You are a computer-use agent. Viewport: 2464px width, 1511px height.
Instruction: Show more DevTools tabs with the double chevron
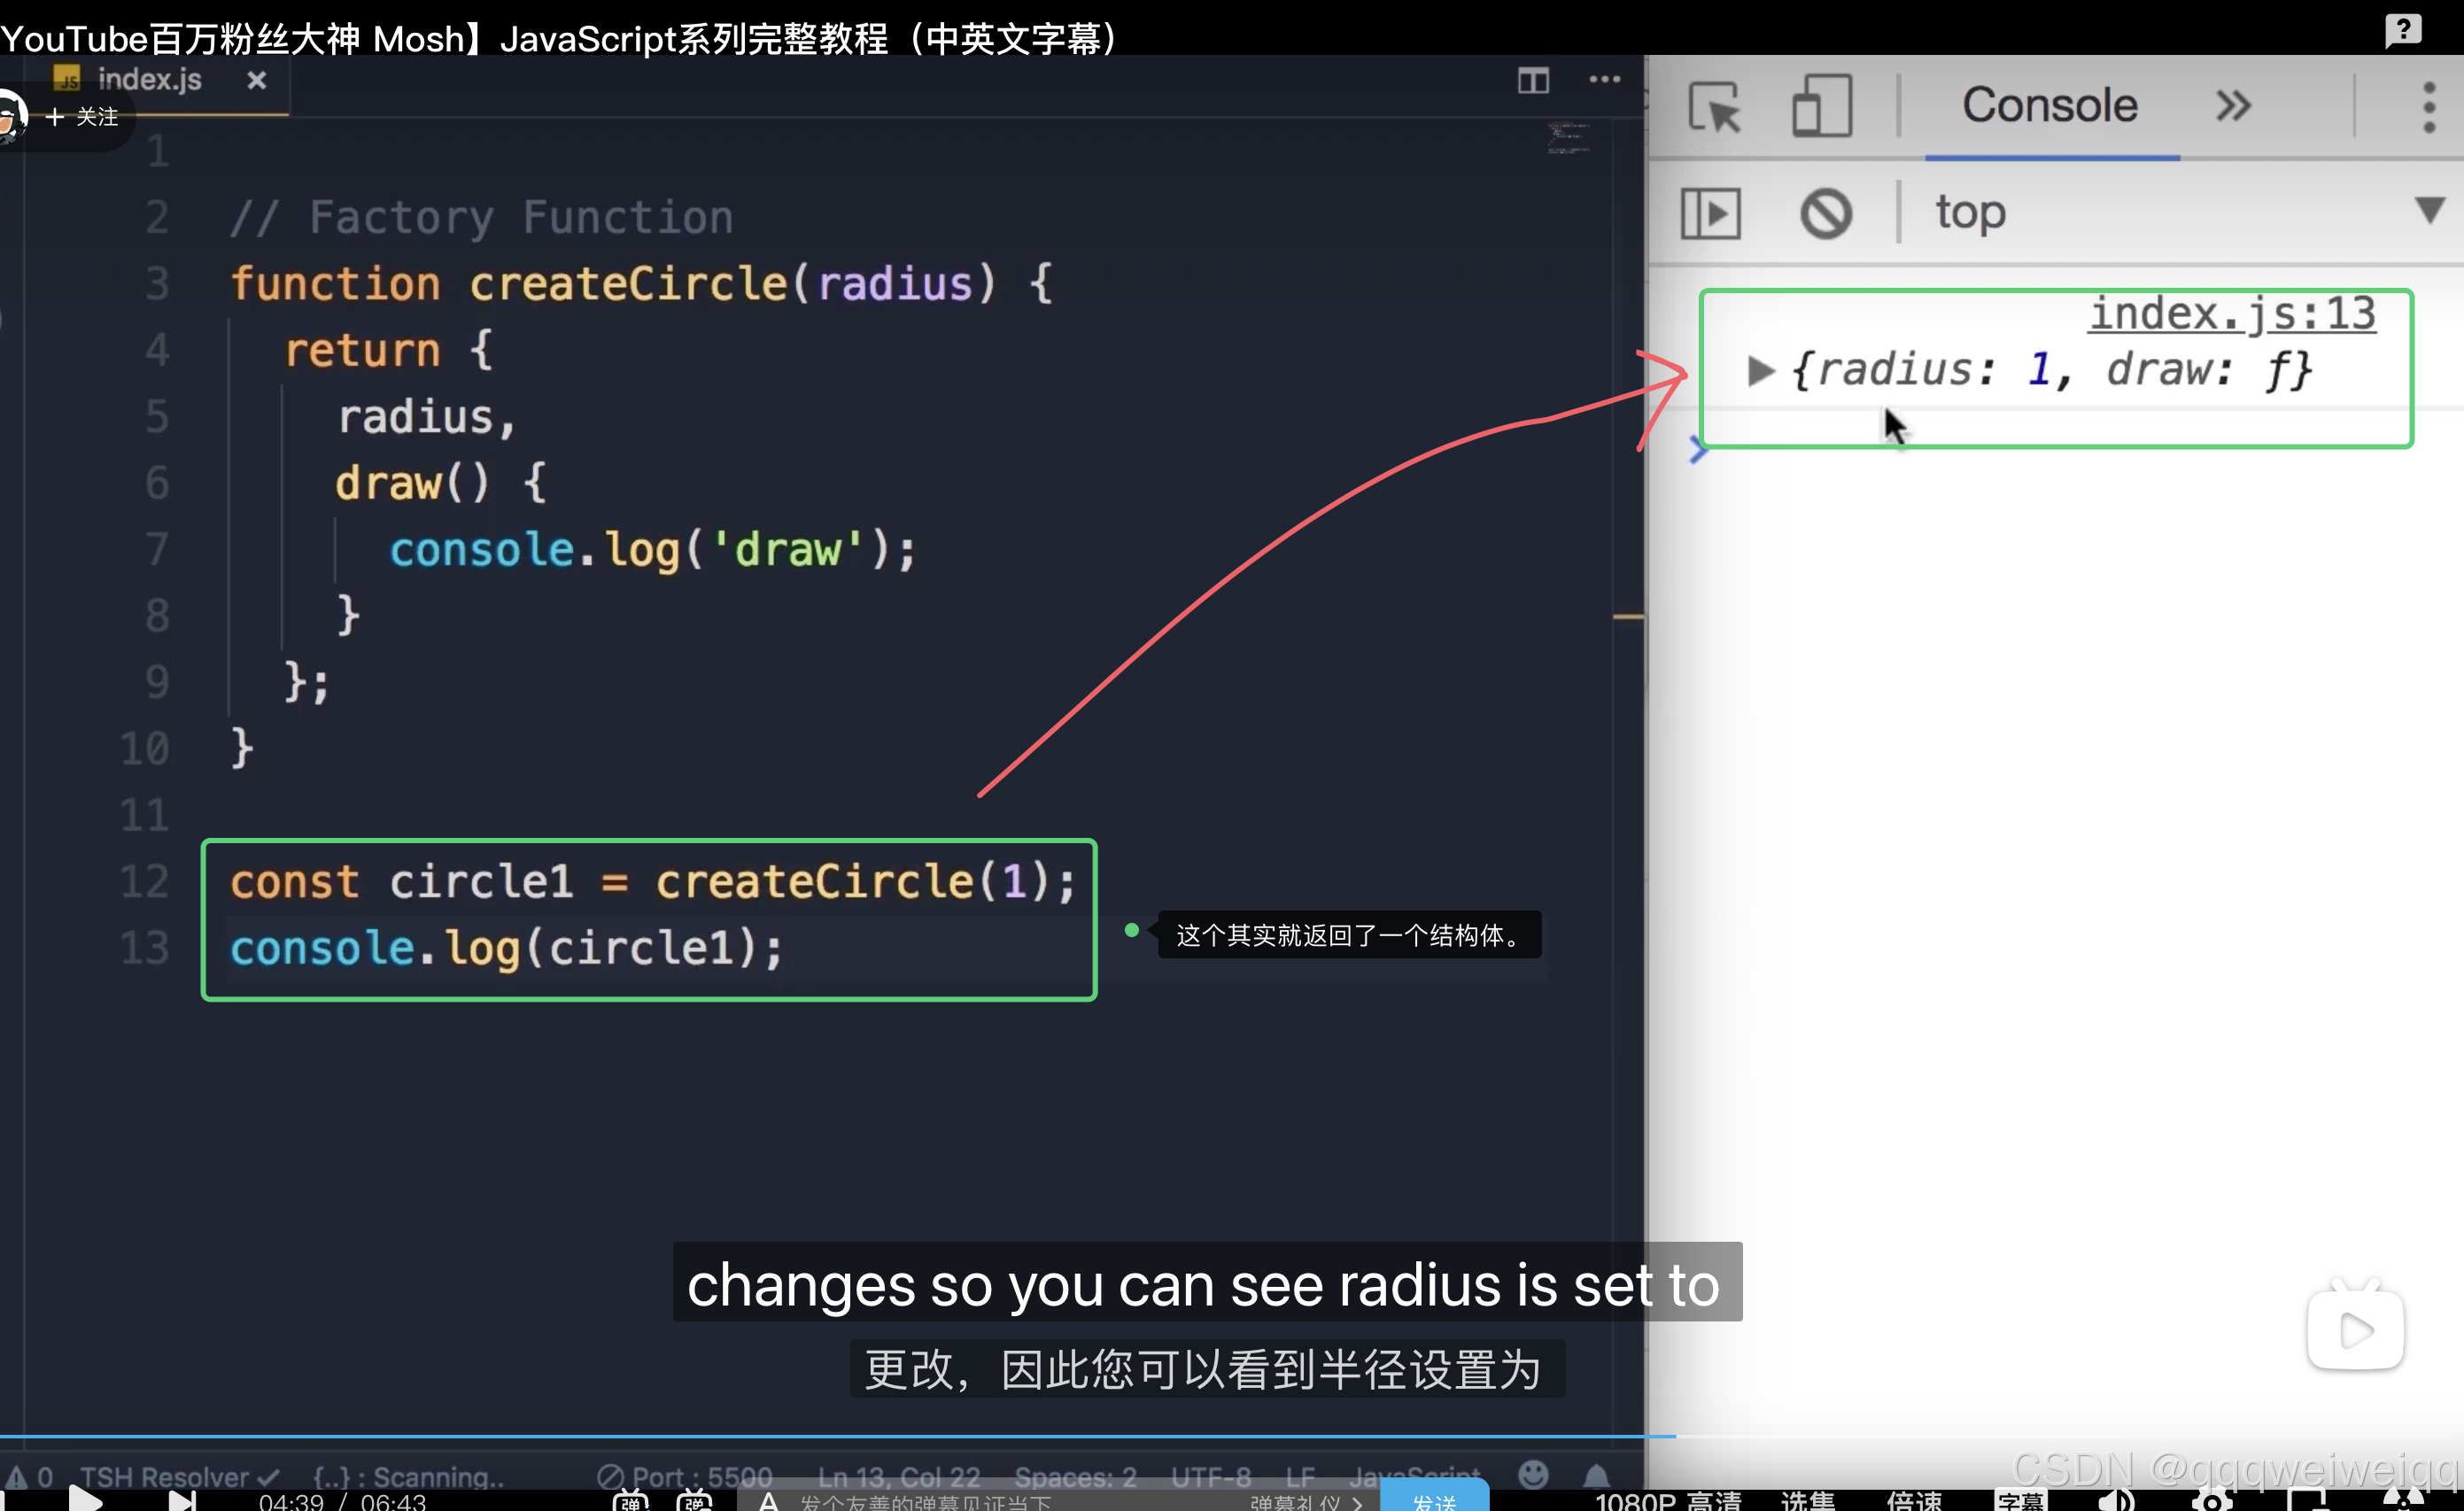point(2233,105)
